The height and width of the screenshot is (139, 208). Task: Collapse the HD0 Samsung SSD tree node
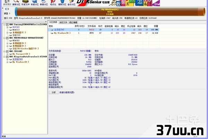coord(4,24)
